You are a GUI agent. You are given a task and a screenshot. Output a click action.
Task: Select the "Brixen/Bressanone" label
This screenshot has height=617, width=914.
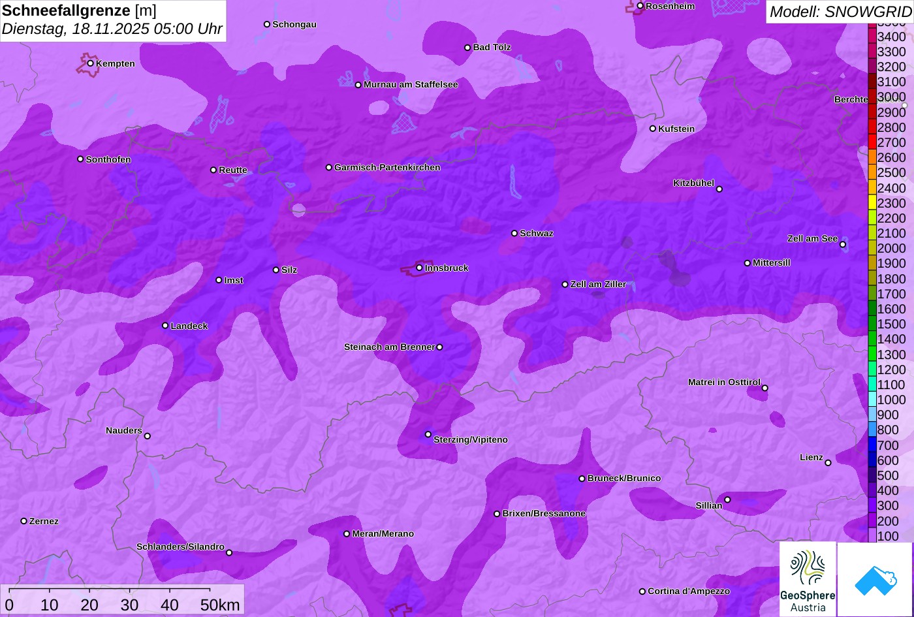point(544,513)
